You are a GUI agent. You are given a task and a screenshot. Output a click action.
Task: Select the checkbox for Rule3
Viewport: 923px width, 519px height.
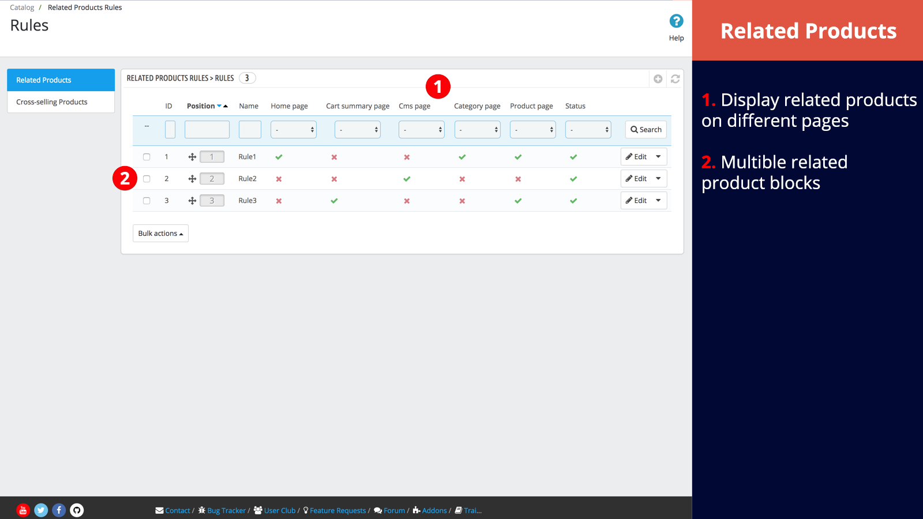147,201
